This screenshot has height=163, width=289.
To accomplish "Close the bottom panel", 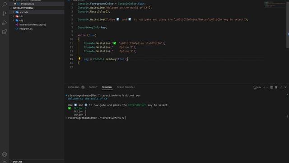I will pyautogui.click(x=285, y=87).
